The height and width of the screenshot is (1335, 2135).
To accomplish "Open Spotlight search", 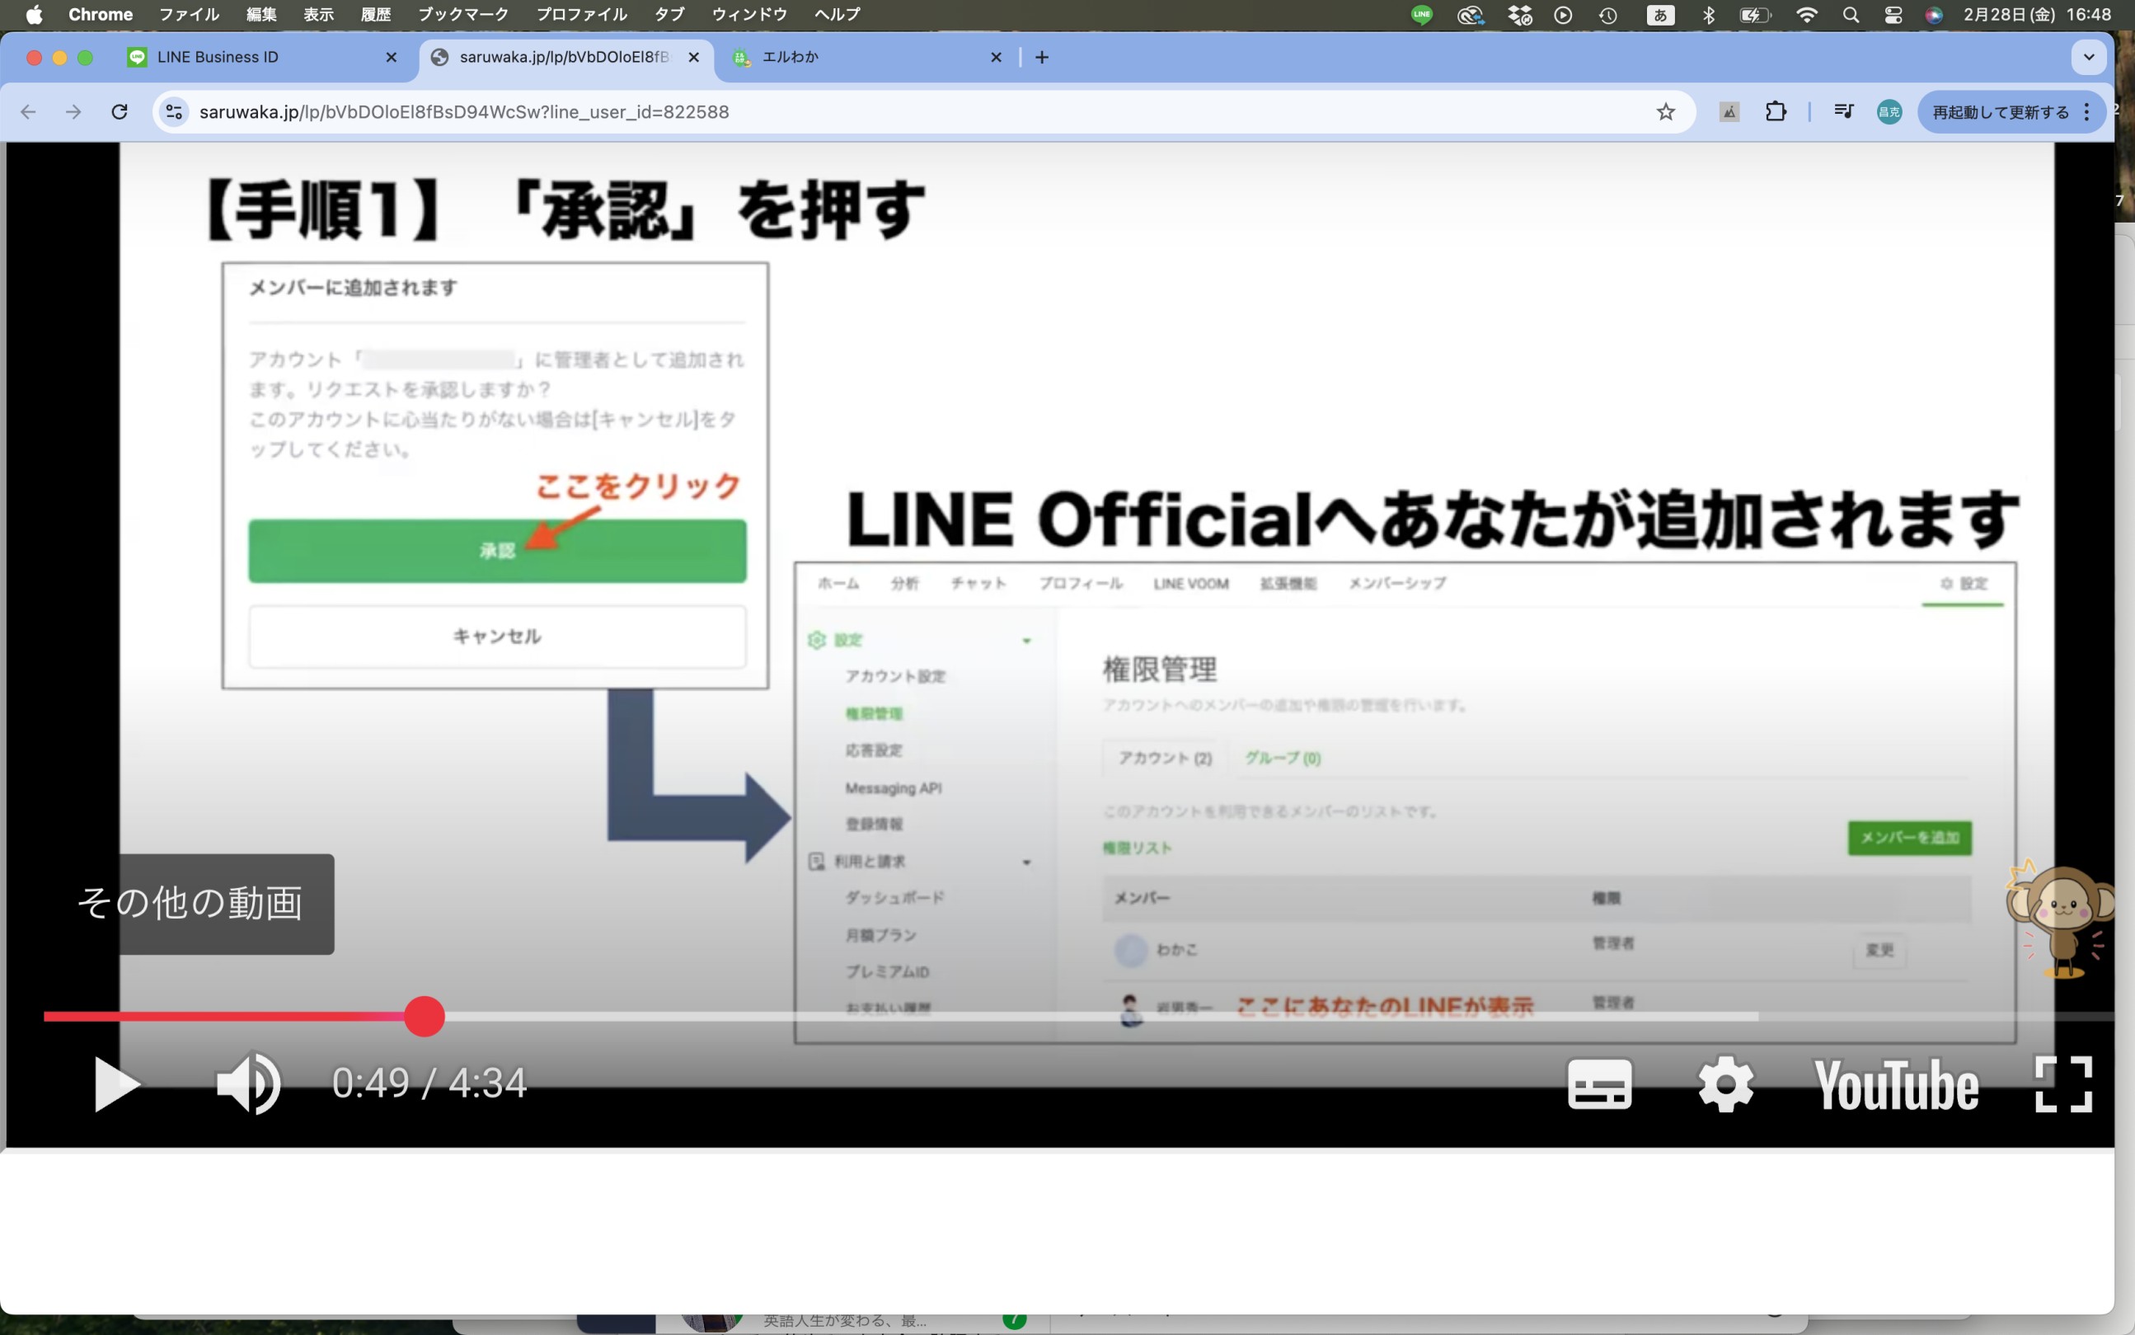I will [x=1851, y=15].
